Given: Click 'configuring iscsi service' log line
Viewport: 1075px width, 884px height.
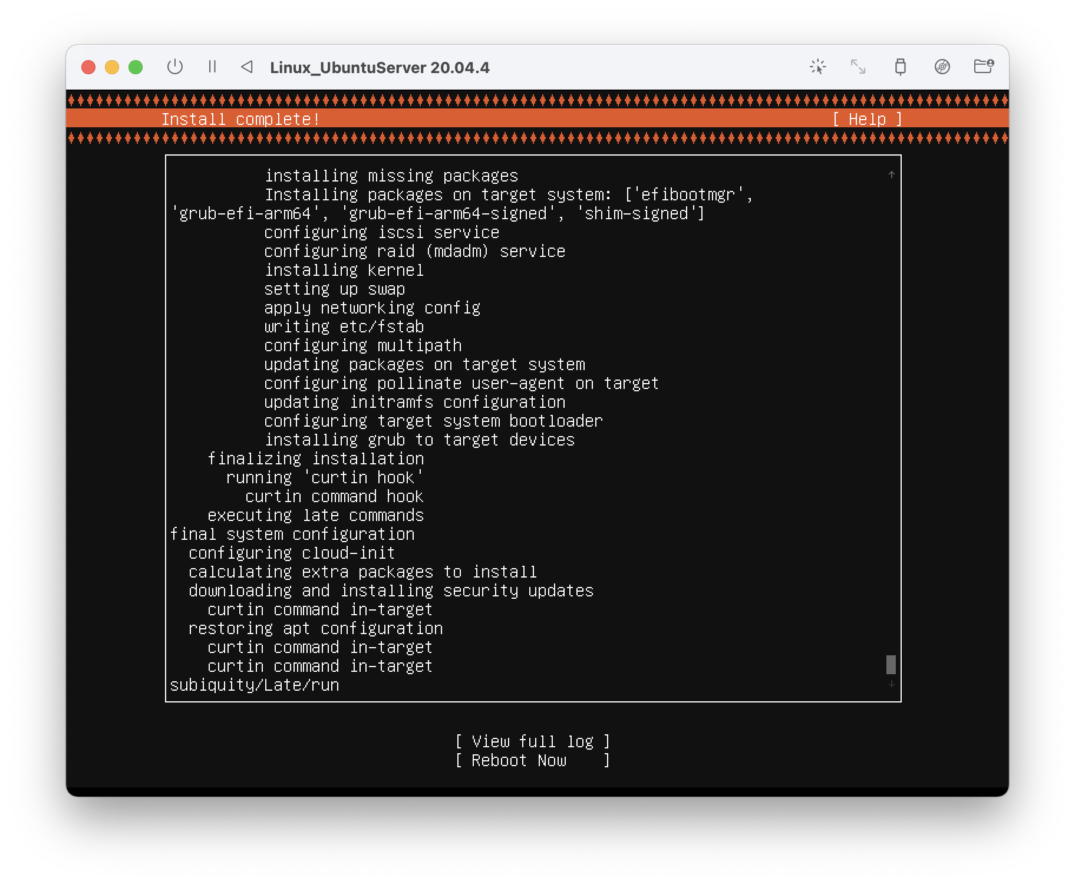Looking at the screenshot, I should tap(382, 233).
